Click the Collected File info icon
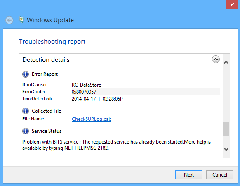The image size is (240, 186). (26, 111)
